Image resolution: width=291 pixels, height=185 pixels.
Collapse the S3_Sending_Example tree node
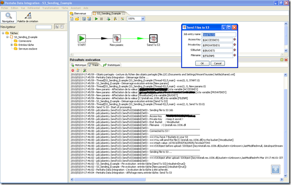(7, 37)
